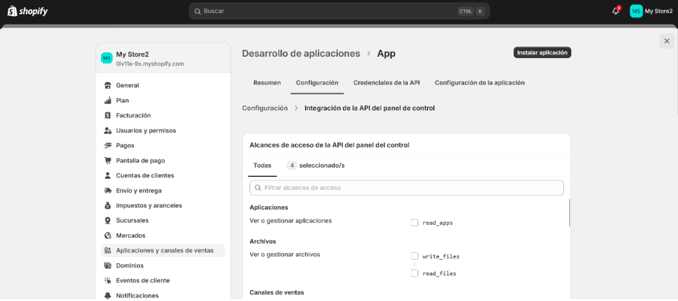Open the Resumen tab
Screen dimensions: 678x301
pyautogui.click(x=267, y=83)
